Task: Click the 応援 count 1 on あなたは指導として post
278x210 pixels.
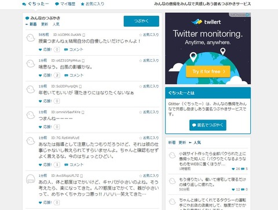Action: (x=57, y=165)
